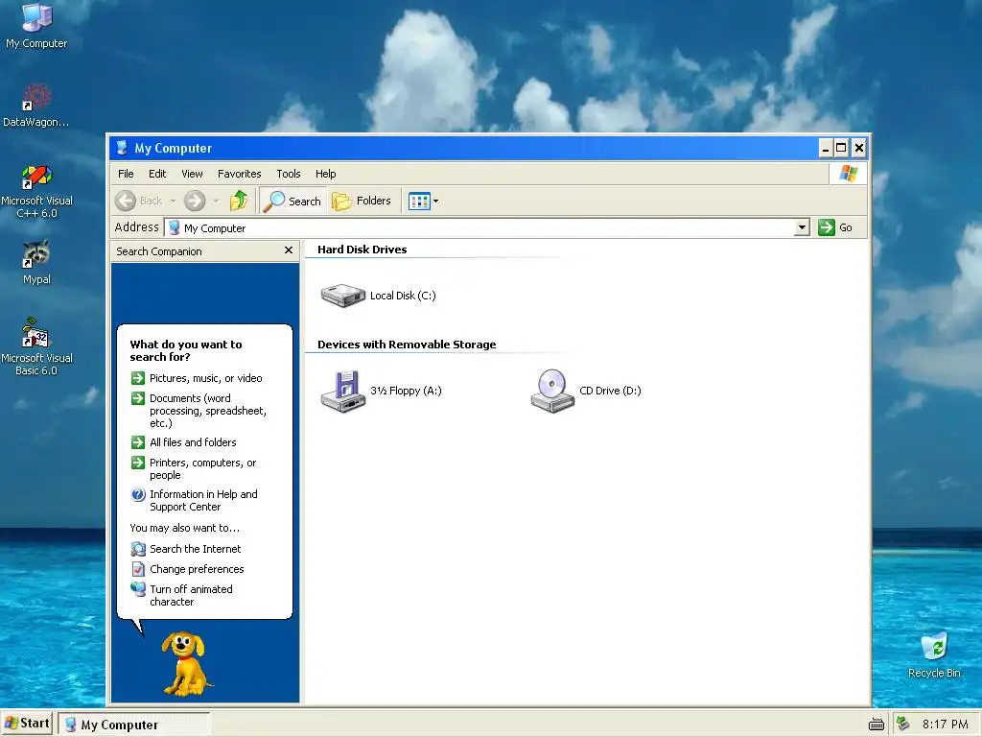Open the Help menu
This screenshot has height=737, width=982.
coord(326,174)
